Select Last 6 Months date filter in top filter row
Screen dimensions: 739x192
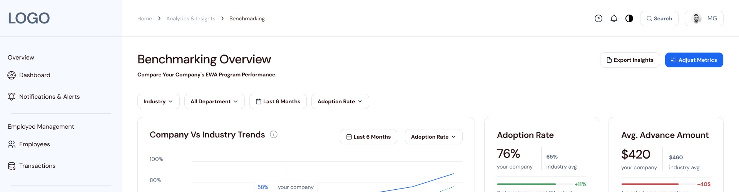point(278,101)
